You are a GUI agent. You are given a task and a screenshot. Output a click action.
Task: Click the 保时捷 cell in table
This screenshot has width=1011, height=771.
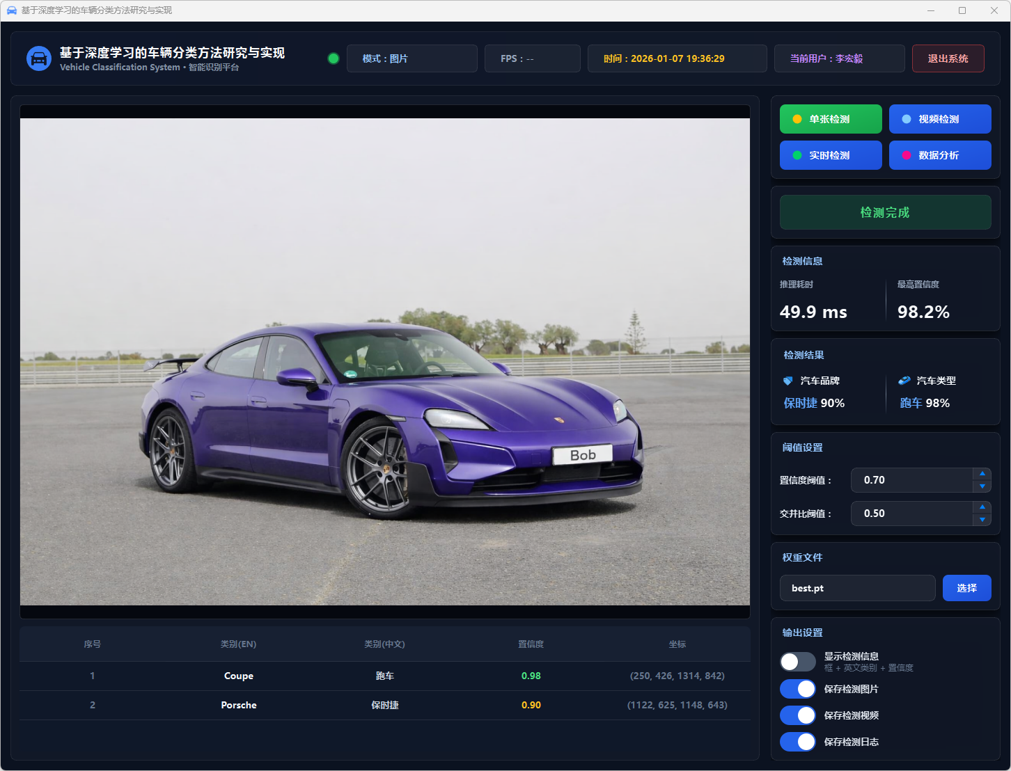(x=385, y=705)
